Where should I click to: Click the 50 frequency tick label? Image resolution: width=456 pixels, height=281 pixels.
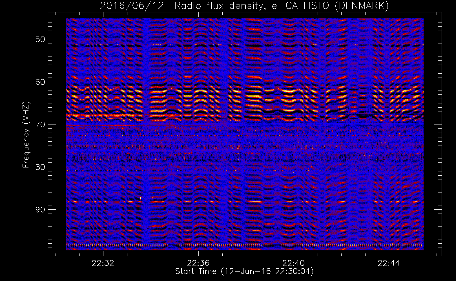tap(40, 39)
